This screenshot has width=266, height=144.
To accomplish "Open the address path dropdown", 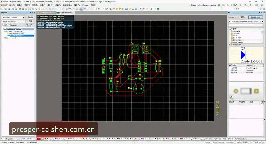I will 217,5.
